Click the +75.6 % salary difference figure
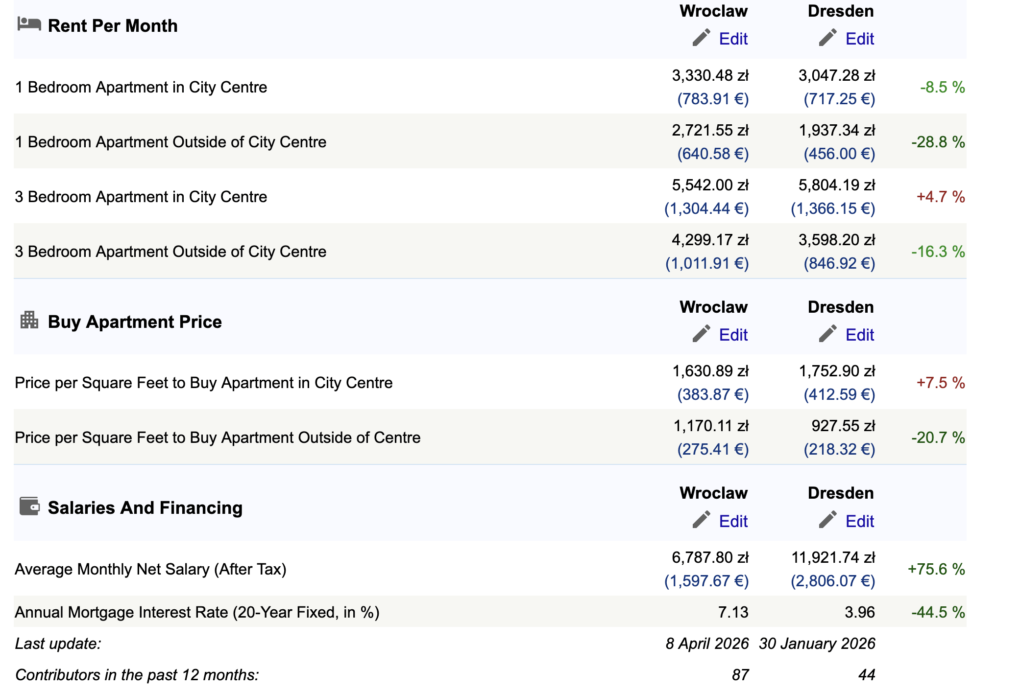This screenshot has height=691, width=1020. click(x=936, y=569)
